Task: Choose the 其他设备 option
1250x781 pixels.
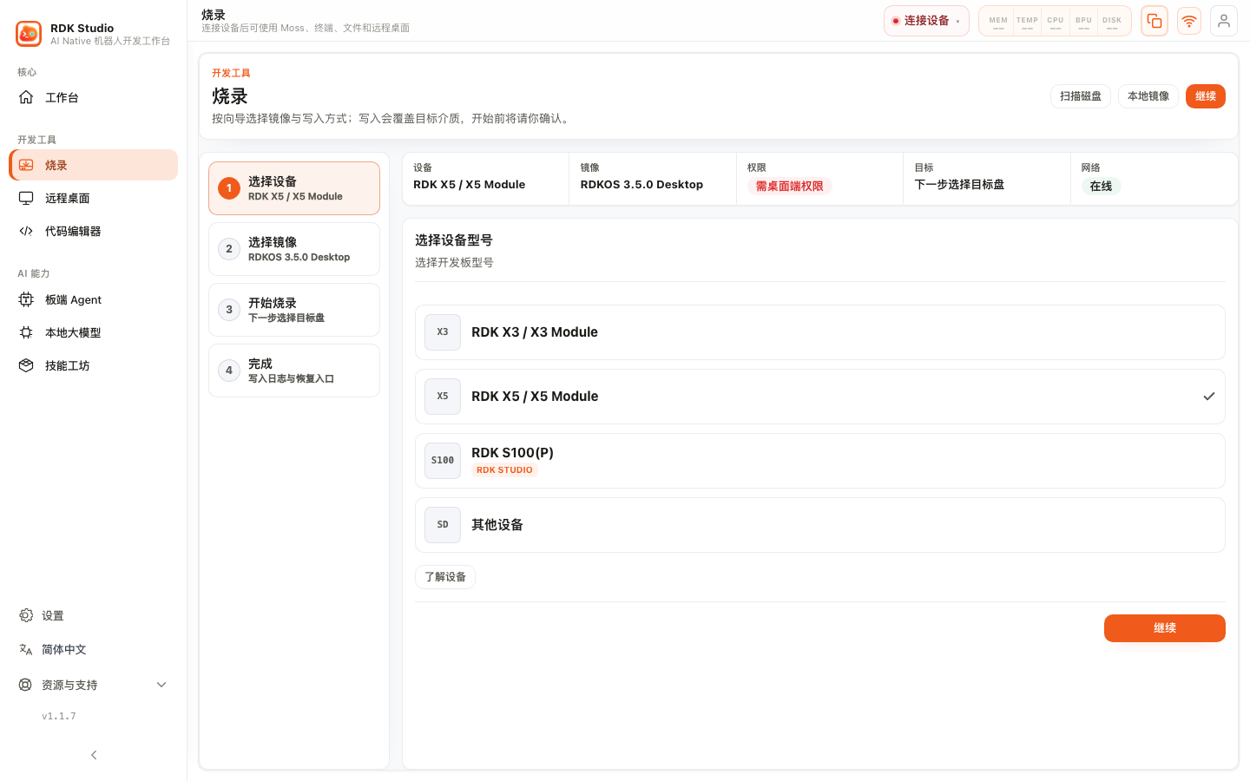Action: point(820,525)
